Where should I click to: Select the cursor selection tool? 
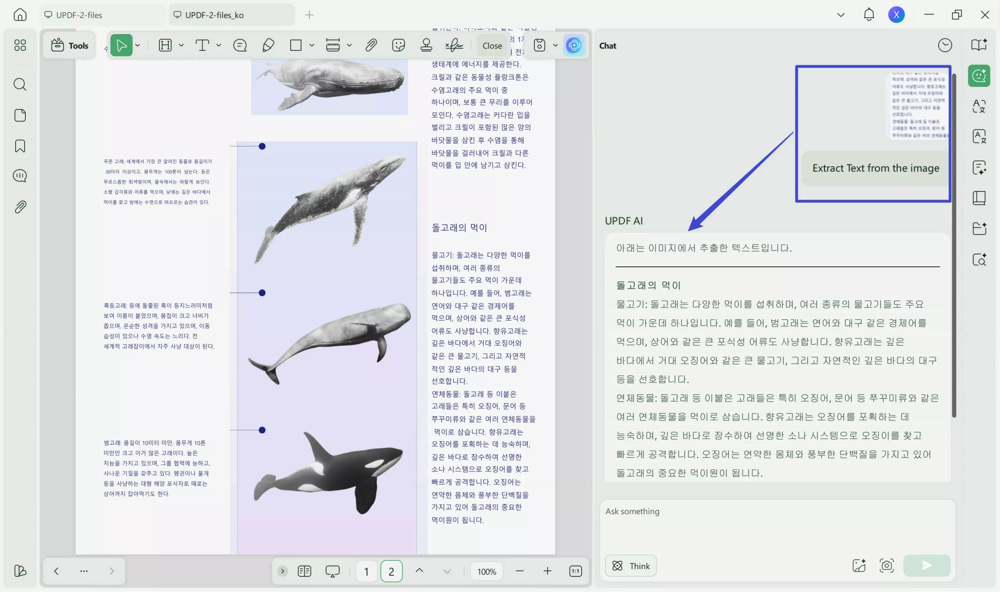121,45
